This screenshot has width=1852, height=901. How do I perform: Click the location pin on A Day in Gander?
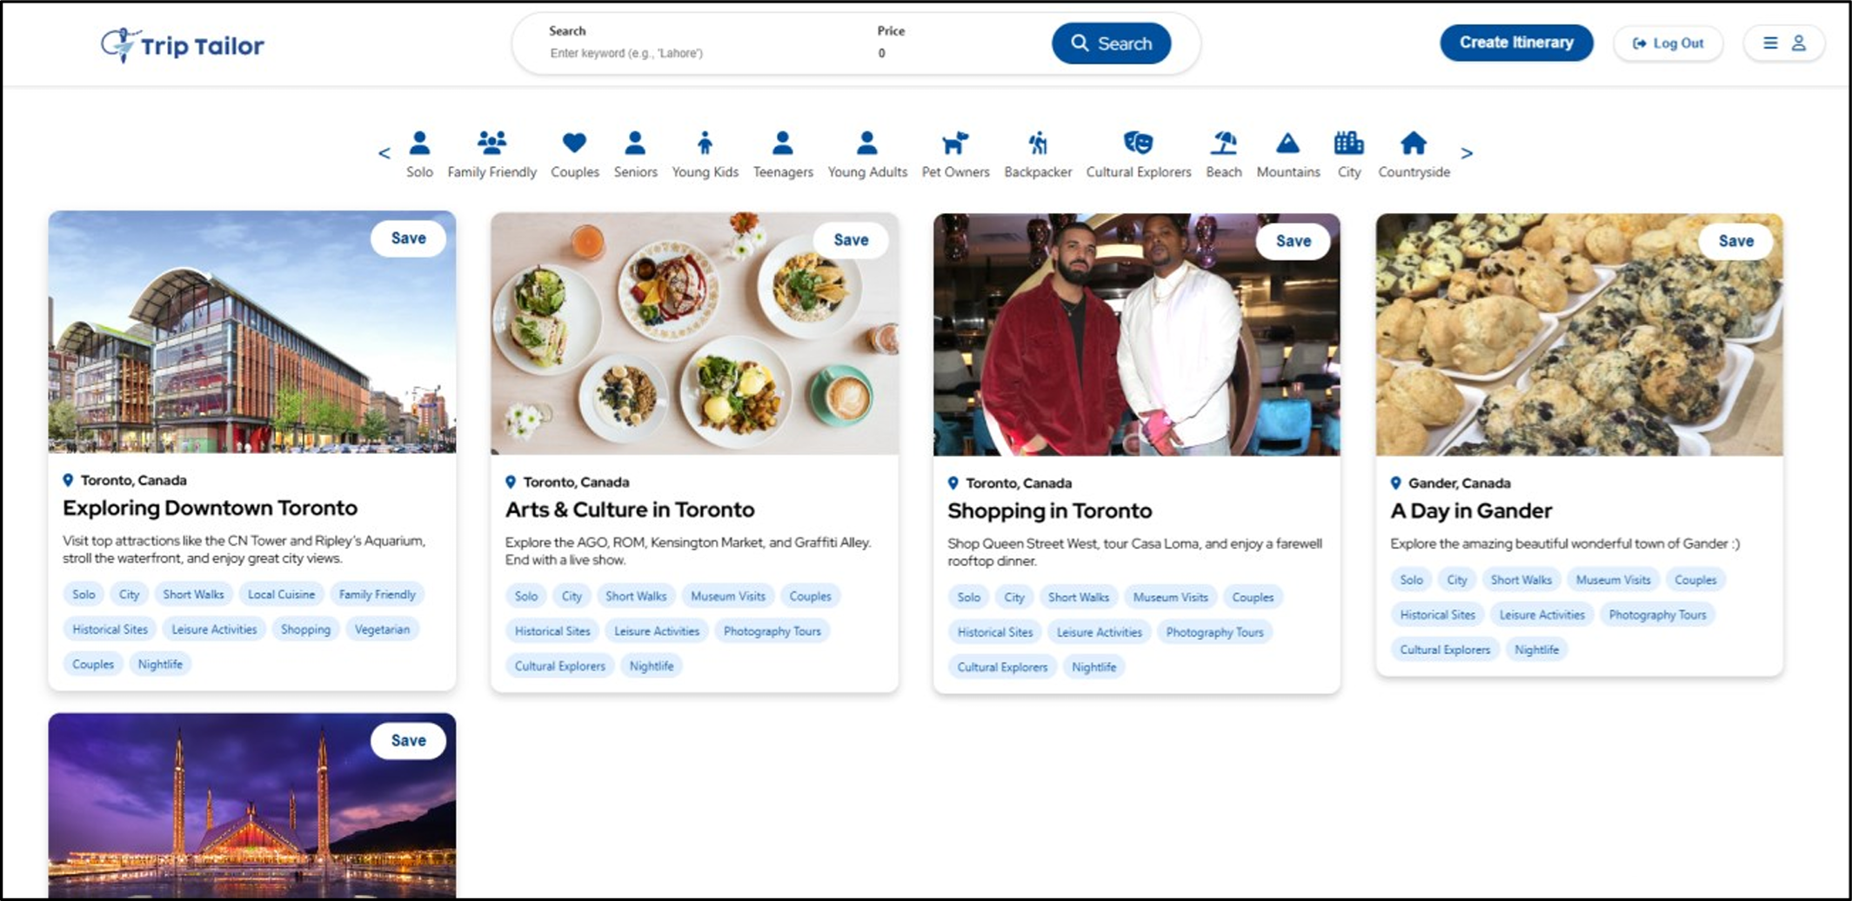(1395, 483)
